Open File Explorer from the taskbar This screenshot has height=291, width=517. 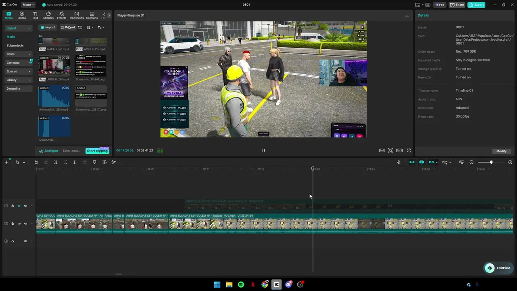click(229, 285)
